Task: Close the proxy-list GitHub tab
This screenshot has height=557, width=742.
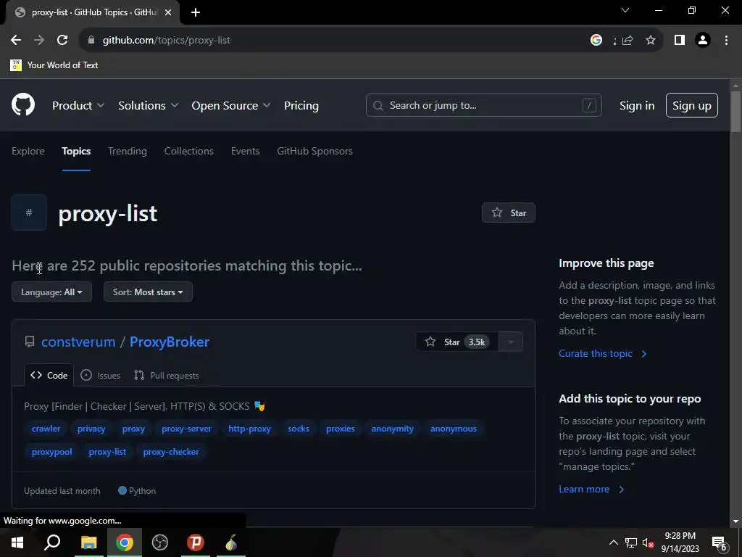Action: [168, 12]
